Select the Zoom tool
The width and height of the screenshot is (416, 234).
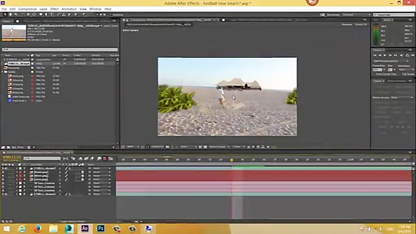[x=16, y=15]
